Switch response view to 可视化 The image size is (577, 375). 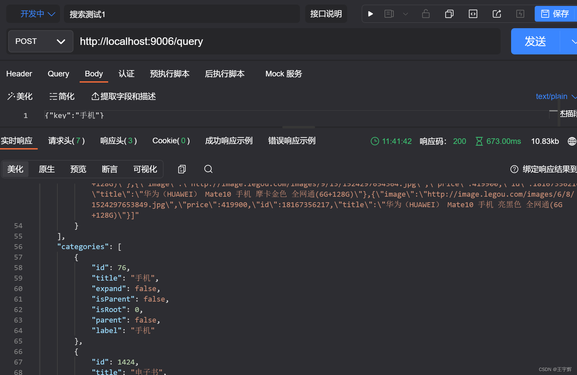145,169
